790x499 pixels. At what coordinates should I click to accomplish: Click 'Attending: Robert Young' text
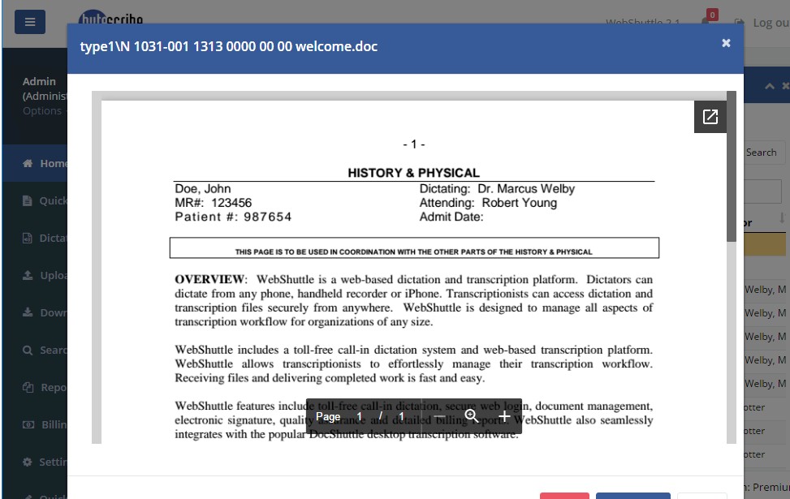tap(488, 203)
